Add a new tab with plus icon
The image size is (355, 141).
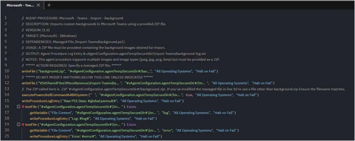coord(49,5)
